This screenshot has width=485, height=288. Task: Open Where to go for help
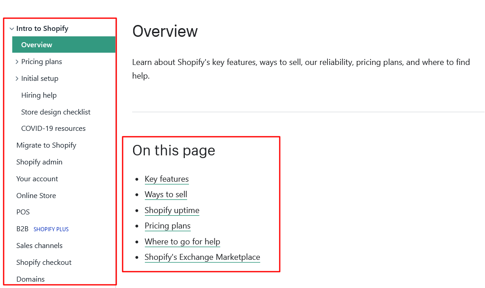point(182,242)
